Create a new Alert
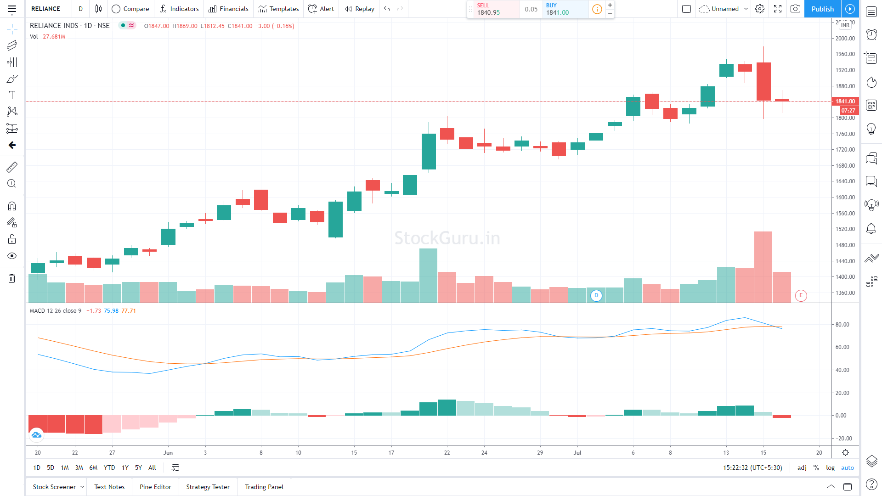The height and width of the screenshot is (496, 882). [321, 9]
